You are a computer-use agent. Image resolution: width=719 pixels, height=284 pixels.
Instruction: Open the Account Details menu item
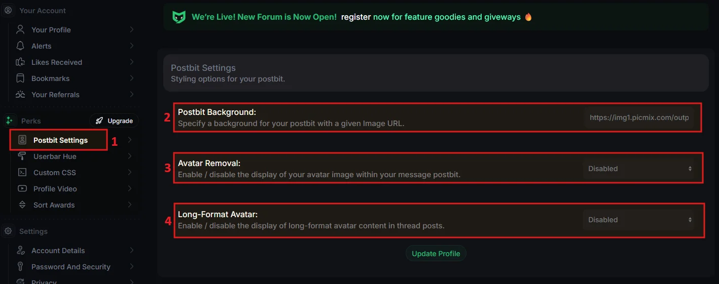(x=58, y=250)
